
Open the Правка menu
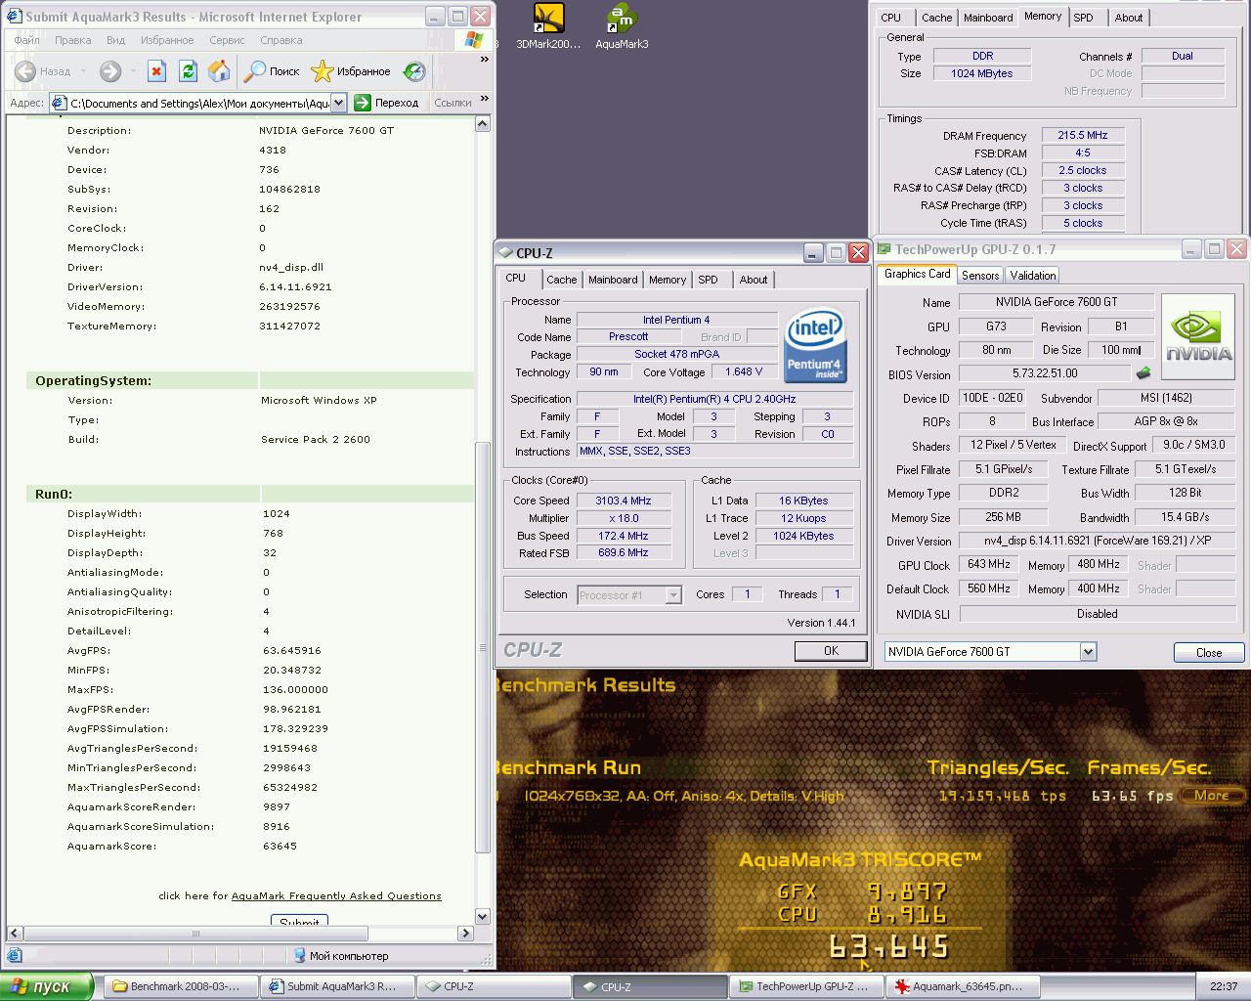point(73,40)
